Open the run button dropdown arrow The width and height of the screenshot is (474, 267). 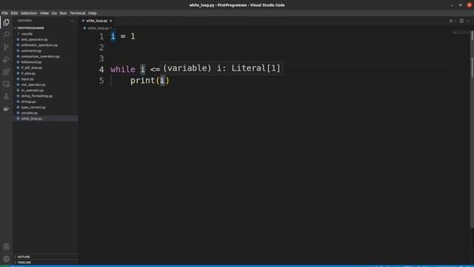[x=455, y=21]
